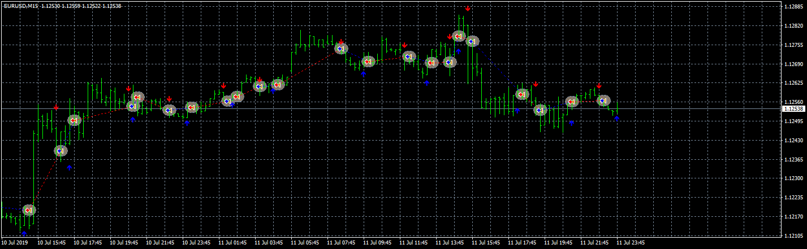Image resolution: width=807 pixels, height=249 pixels.
Task: Click the last blue buy arrow below the current price line
Action: pos(617,119)
